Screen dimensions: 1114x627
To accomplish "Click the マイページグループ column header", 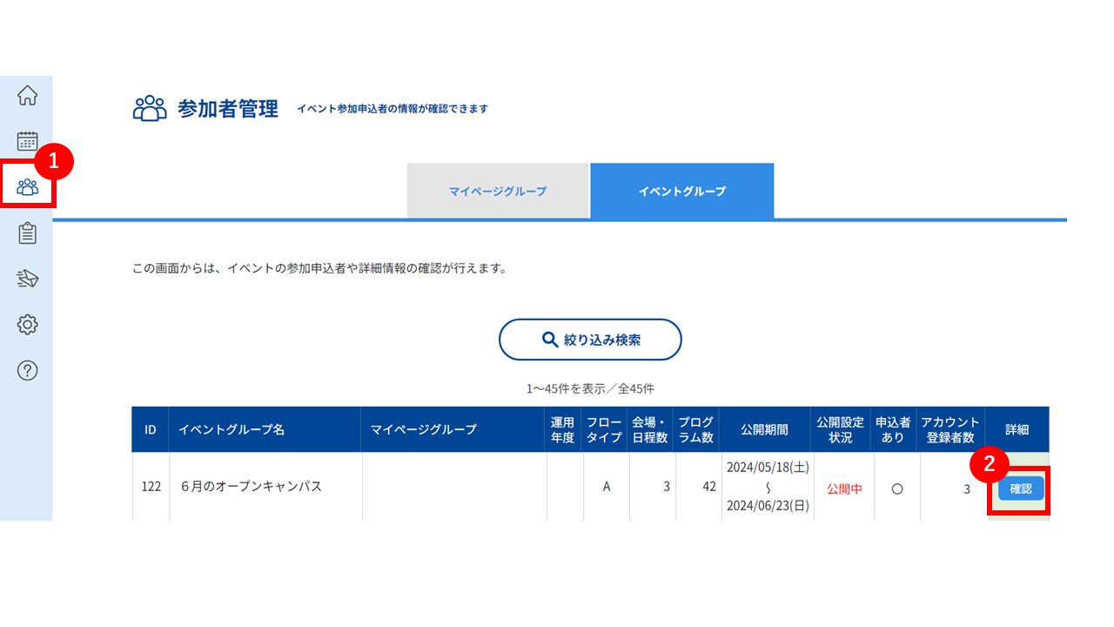I will 453,429.
